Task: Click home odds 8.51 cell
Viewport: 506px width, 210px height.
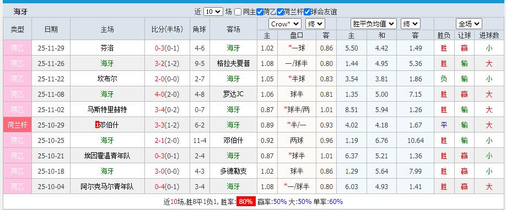Action: click(352, 109)
